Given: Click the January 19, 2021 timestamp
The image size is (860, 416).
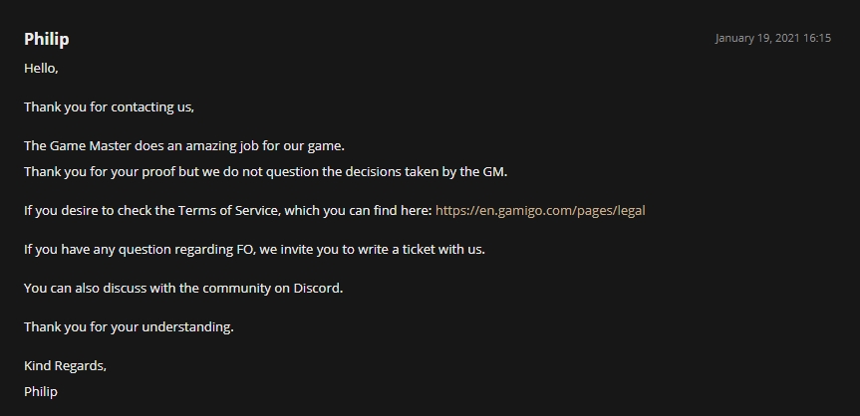Looking at the screenshot, I should point(772,38).
